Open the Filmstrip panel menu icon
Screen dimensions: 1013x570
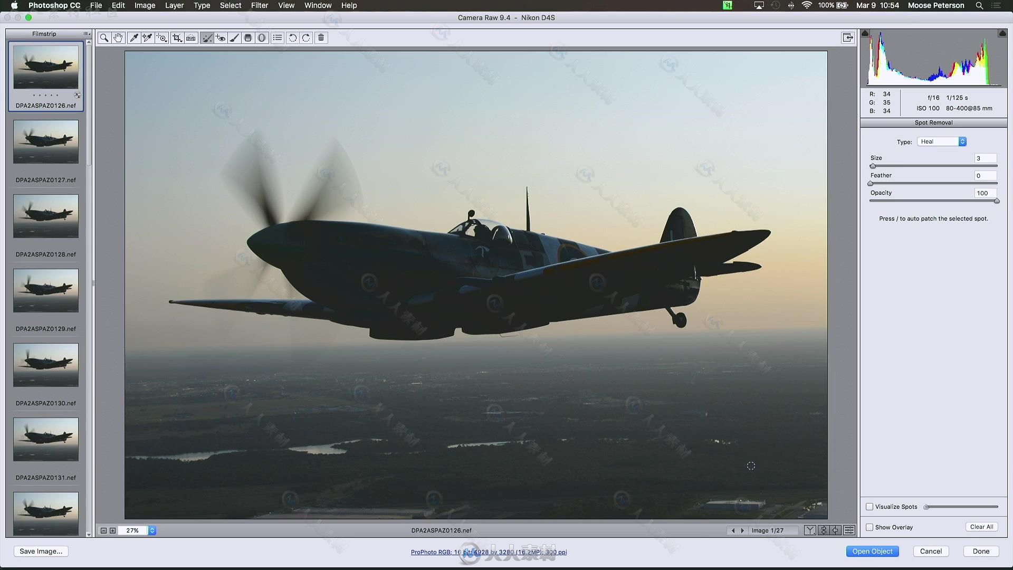[x=87, y=34]
